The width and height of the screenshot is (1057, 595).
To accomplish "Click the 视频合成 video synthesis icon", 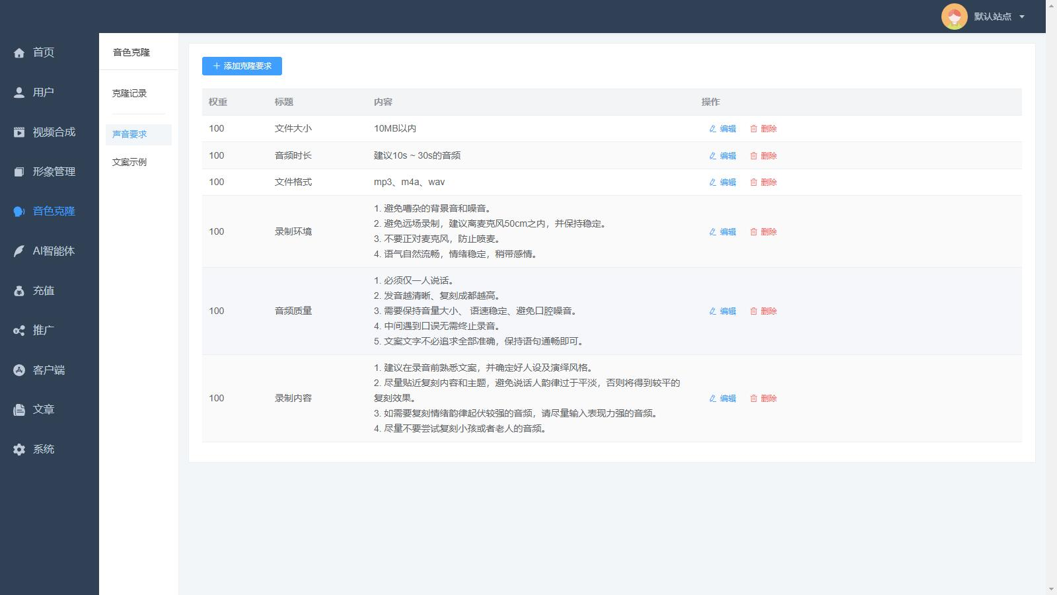I will [x=18, y=132].
